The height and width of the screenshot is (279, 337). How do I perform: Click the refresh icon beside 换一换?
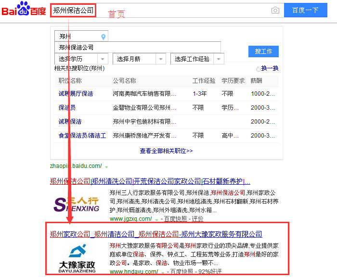(x=259, y=69)
